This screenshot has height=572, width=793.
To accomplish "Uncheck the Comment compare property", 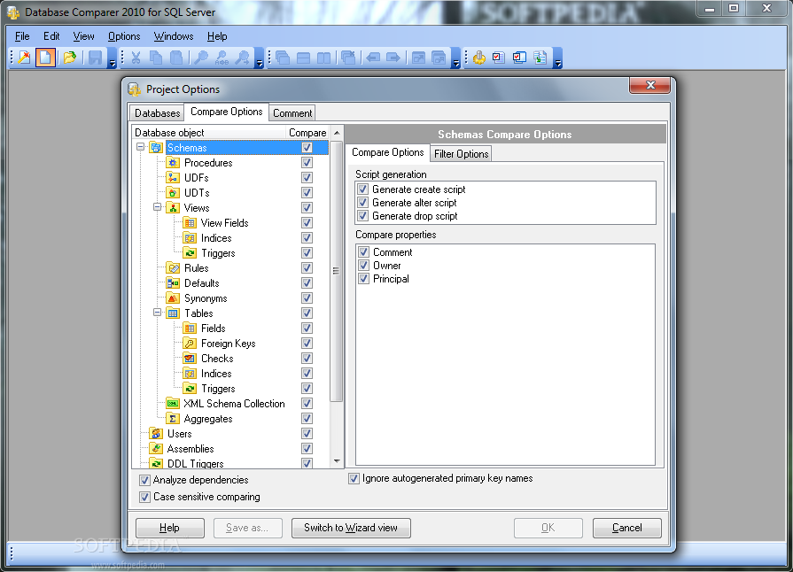I will click(363, 252).
